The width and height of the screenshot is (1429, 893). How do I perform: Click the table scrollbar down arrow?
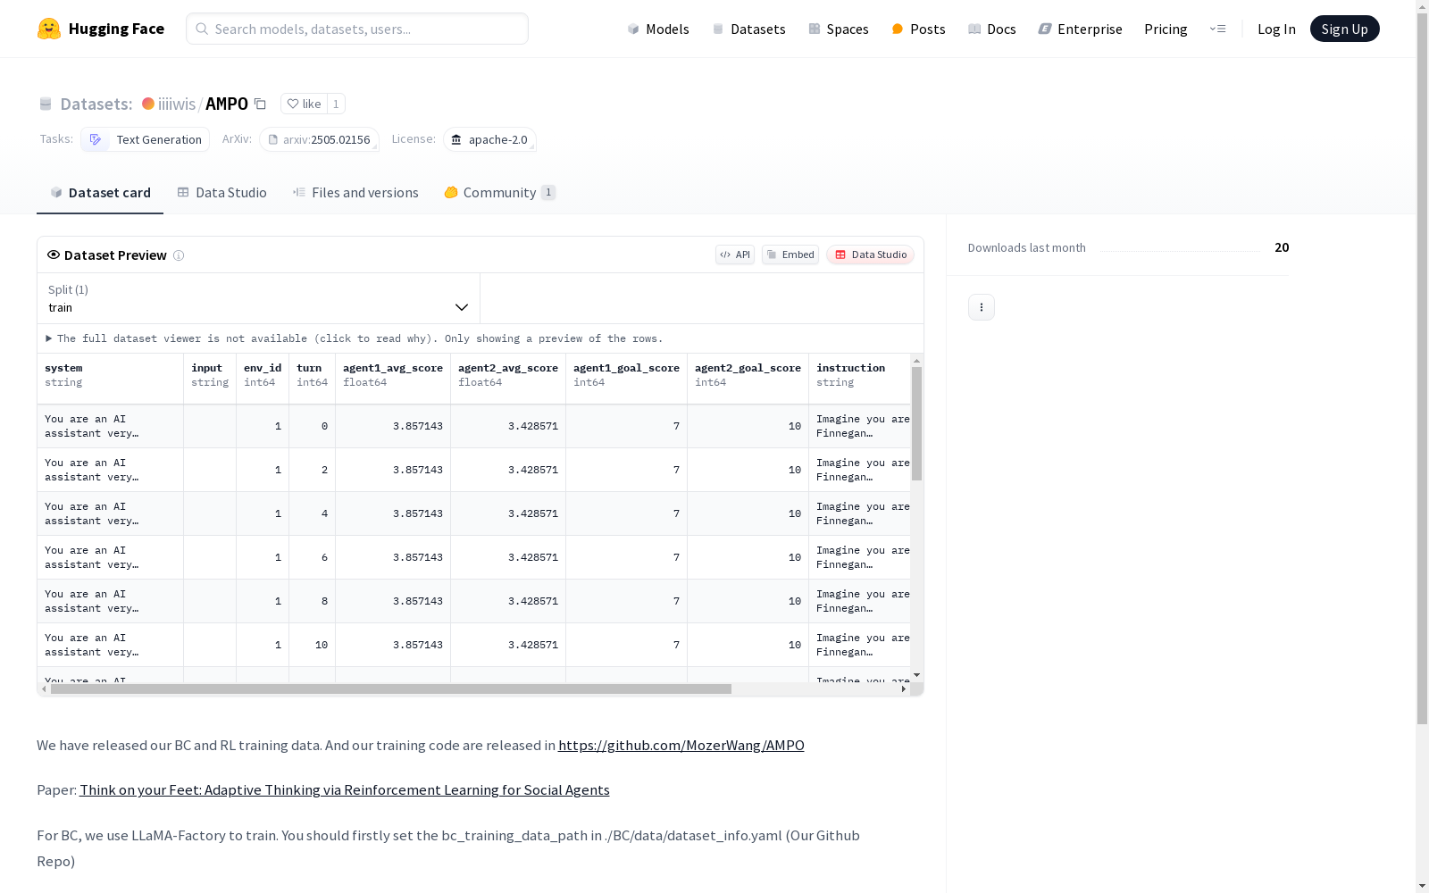916,675
